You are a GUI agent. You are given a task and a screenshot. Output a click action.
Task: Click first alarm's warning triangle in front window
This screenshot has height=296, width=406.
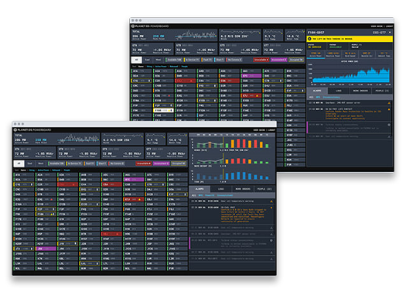271,201
